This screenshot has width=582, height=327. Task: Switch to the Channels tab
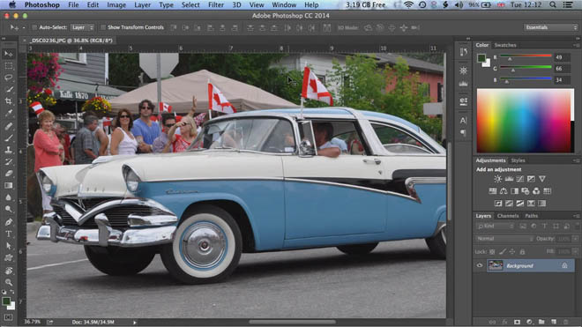pos(508,216)
